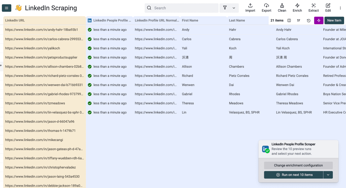Open the Enrich tool
This screenshot has width=346, height=188.
tap(297, 8)
